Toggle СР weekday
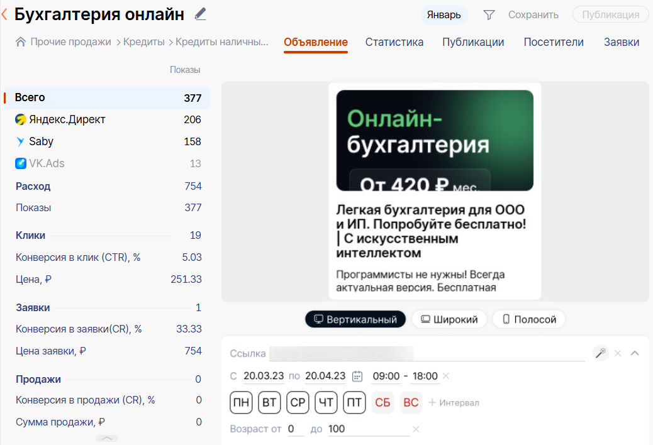The height and width of the screenshot is (445, 653). pos(298,403)
